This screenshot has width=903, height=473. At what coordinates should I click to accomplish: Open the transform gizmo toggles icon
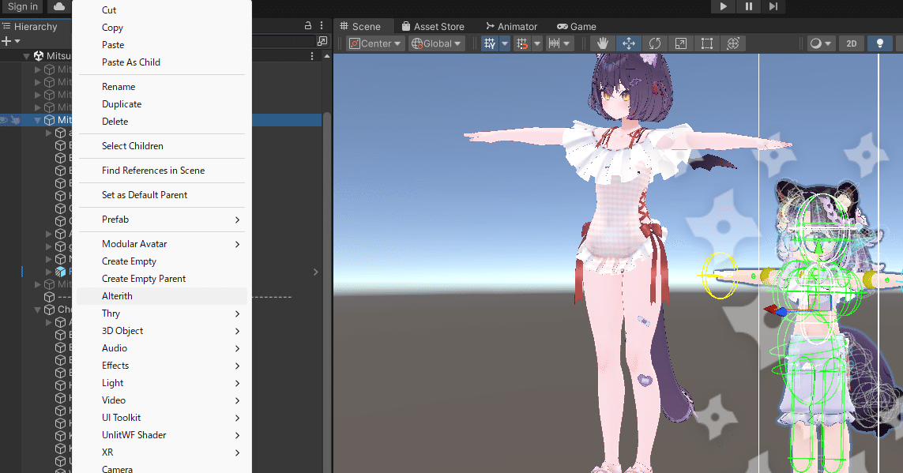733,43
